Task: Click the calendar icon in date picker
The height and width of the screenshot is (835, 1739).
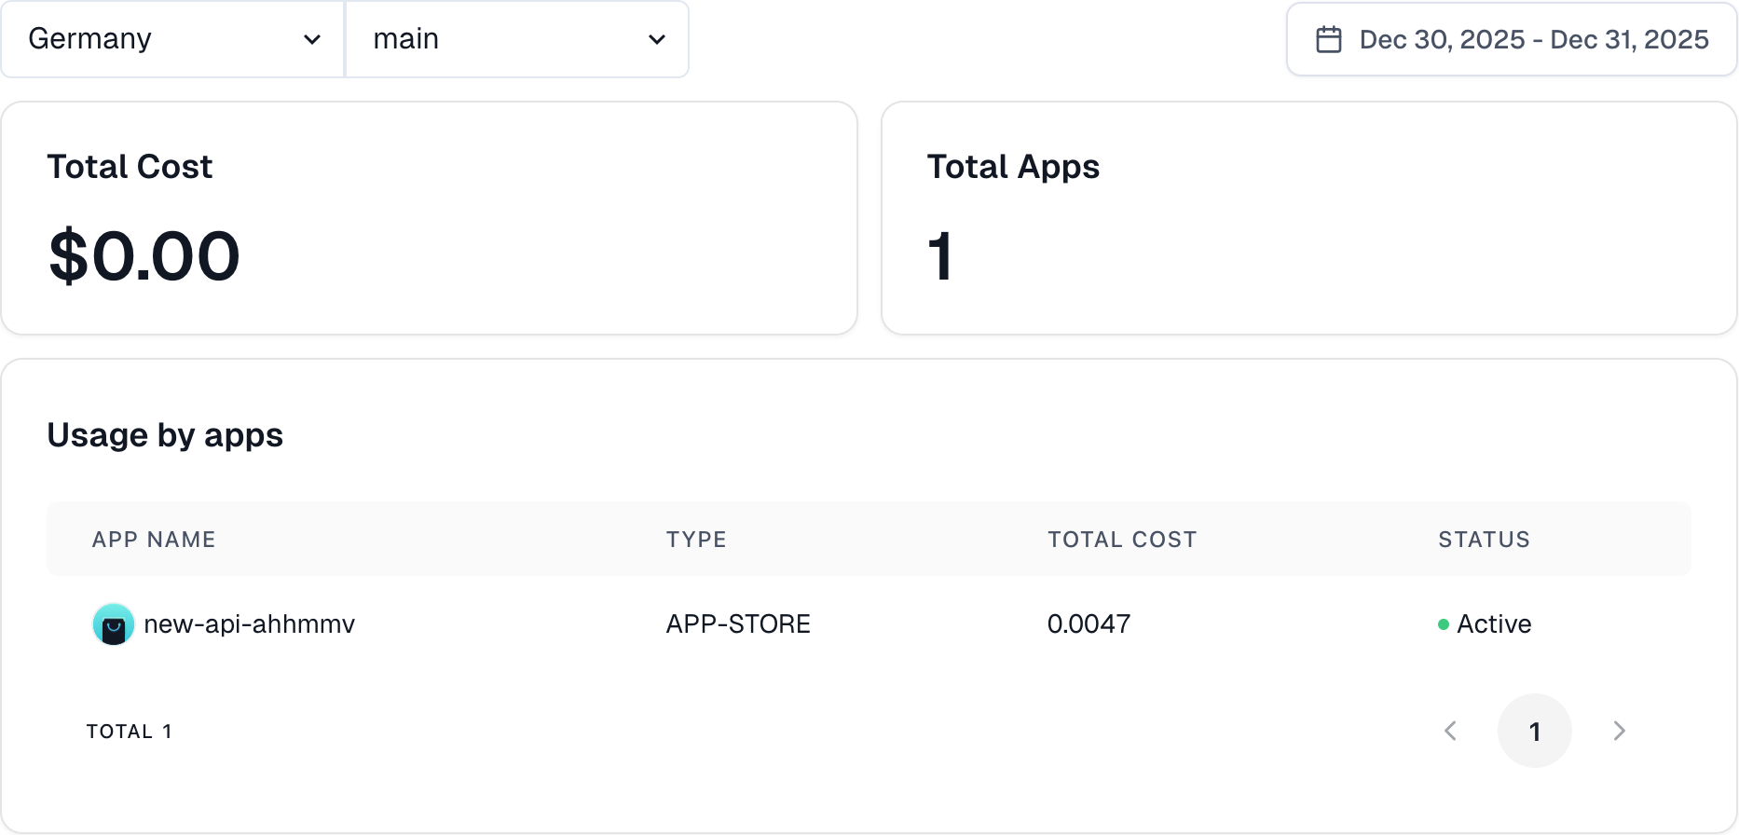Action: [1328, 39]
